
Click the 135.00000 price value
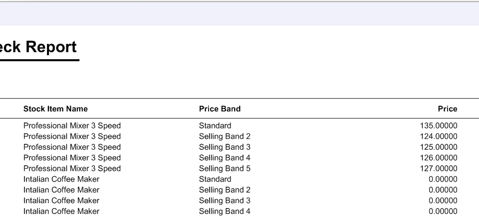pos(439,125)
